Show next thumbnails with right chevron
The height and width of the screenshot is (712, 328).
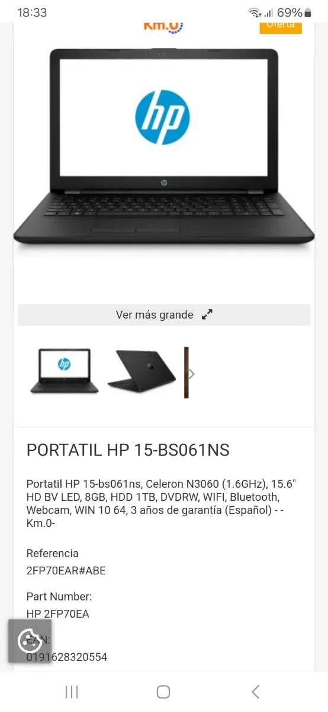click(191, 374)
